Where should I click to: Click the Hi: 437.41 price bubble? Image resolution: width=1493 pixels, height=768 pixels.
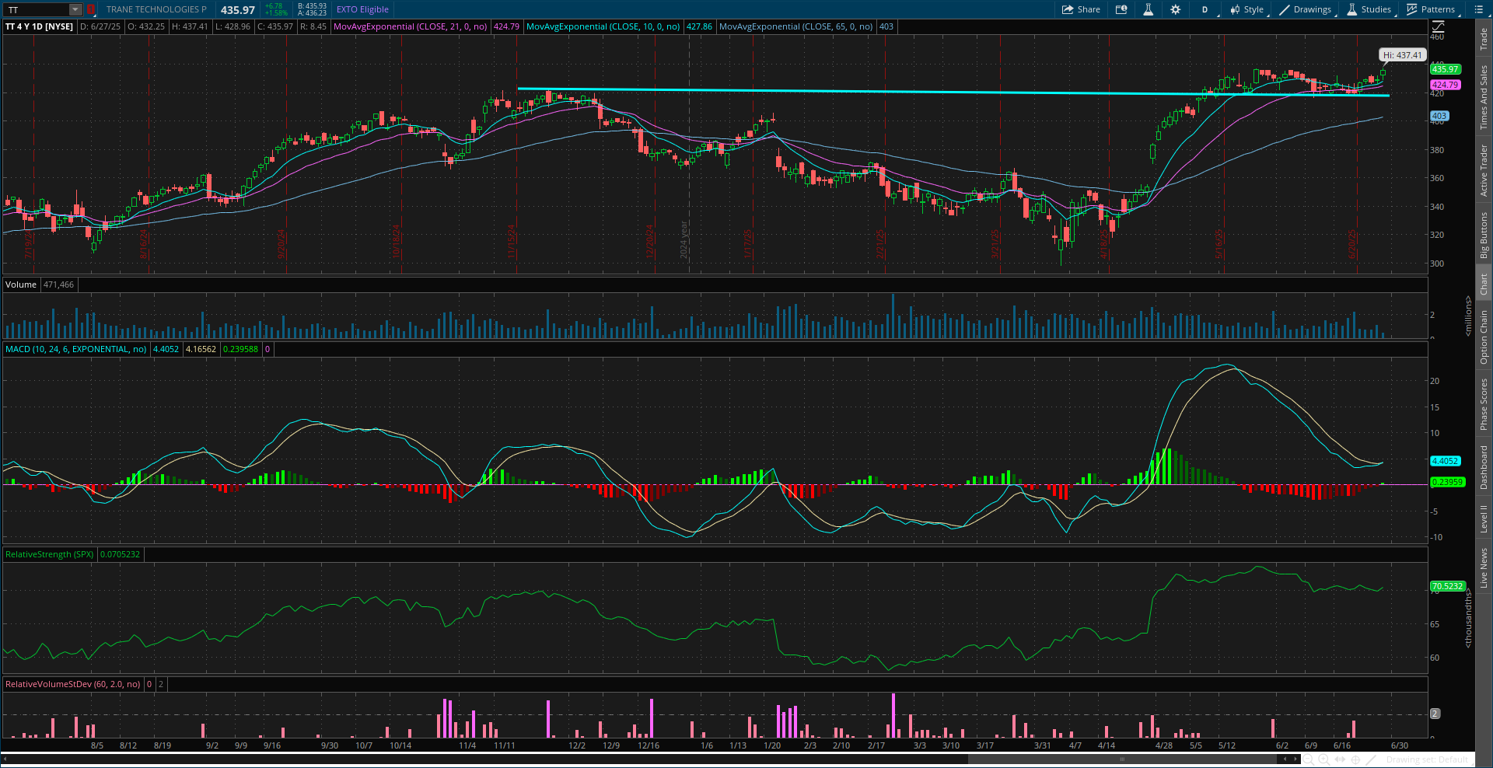[x=1402, y=55]
